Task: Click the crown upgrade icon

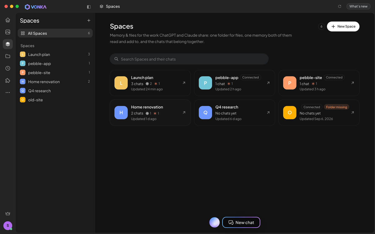Action: tap(8, 214)
